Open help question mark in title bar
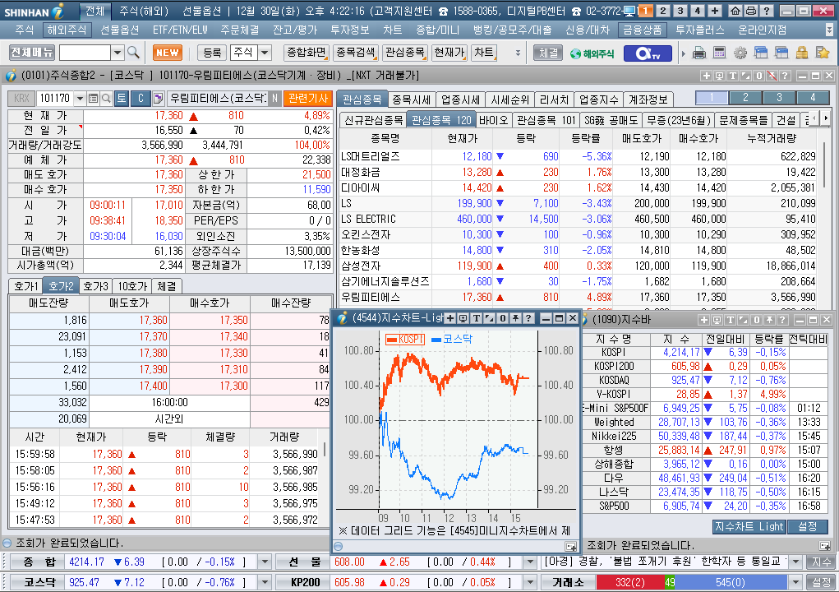Screen dimensions: 839x592 pyautogui.click(x=766, y=10)
